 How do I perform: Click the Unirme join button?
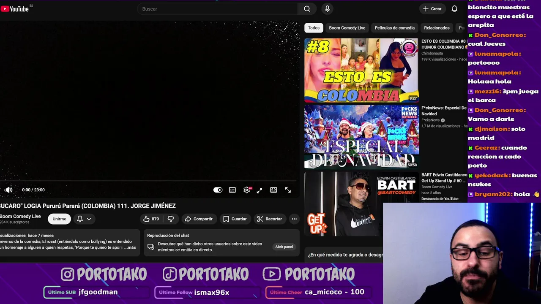59,219
